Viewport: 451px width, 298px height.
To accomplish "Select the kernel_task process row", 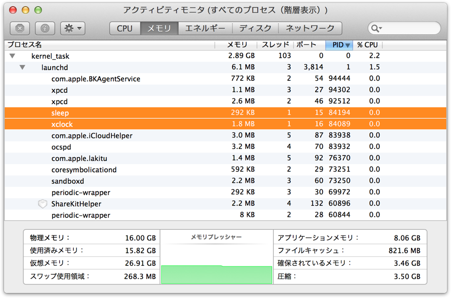I will pos(225,56).
